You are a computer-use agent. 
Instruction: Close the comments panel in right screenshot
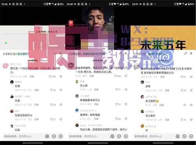pos(191,53)
